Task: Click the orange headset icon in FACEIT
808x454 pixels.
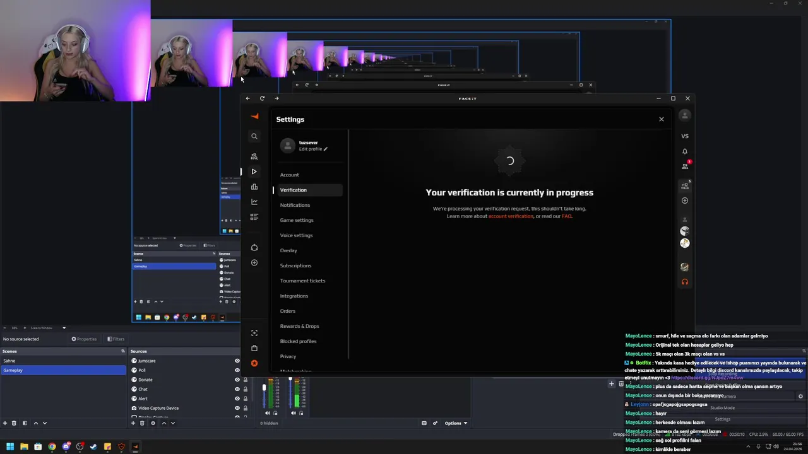Action: (x=685, y=282)
